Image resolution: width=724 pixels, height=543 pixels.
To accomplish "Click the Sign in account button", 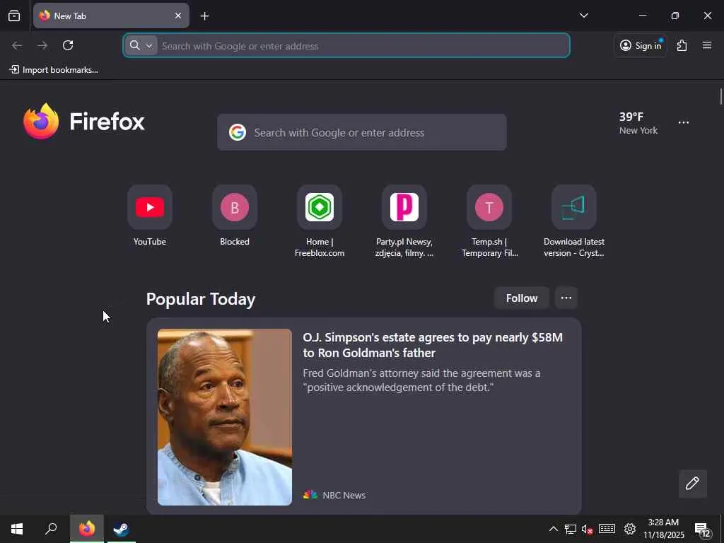I will 641,45.
